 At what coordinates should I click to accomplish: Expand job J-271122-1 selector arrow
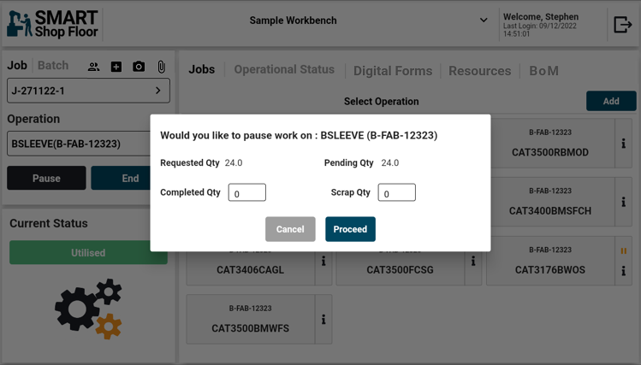158,91
